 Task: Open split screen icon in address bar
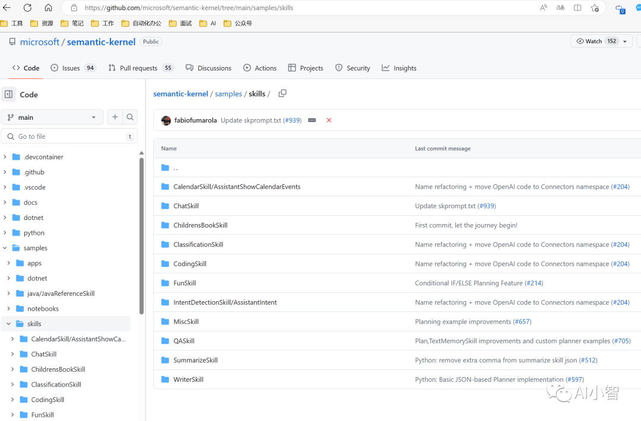(x=577, y=8)
